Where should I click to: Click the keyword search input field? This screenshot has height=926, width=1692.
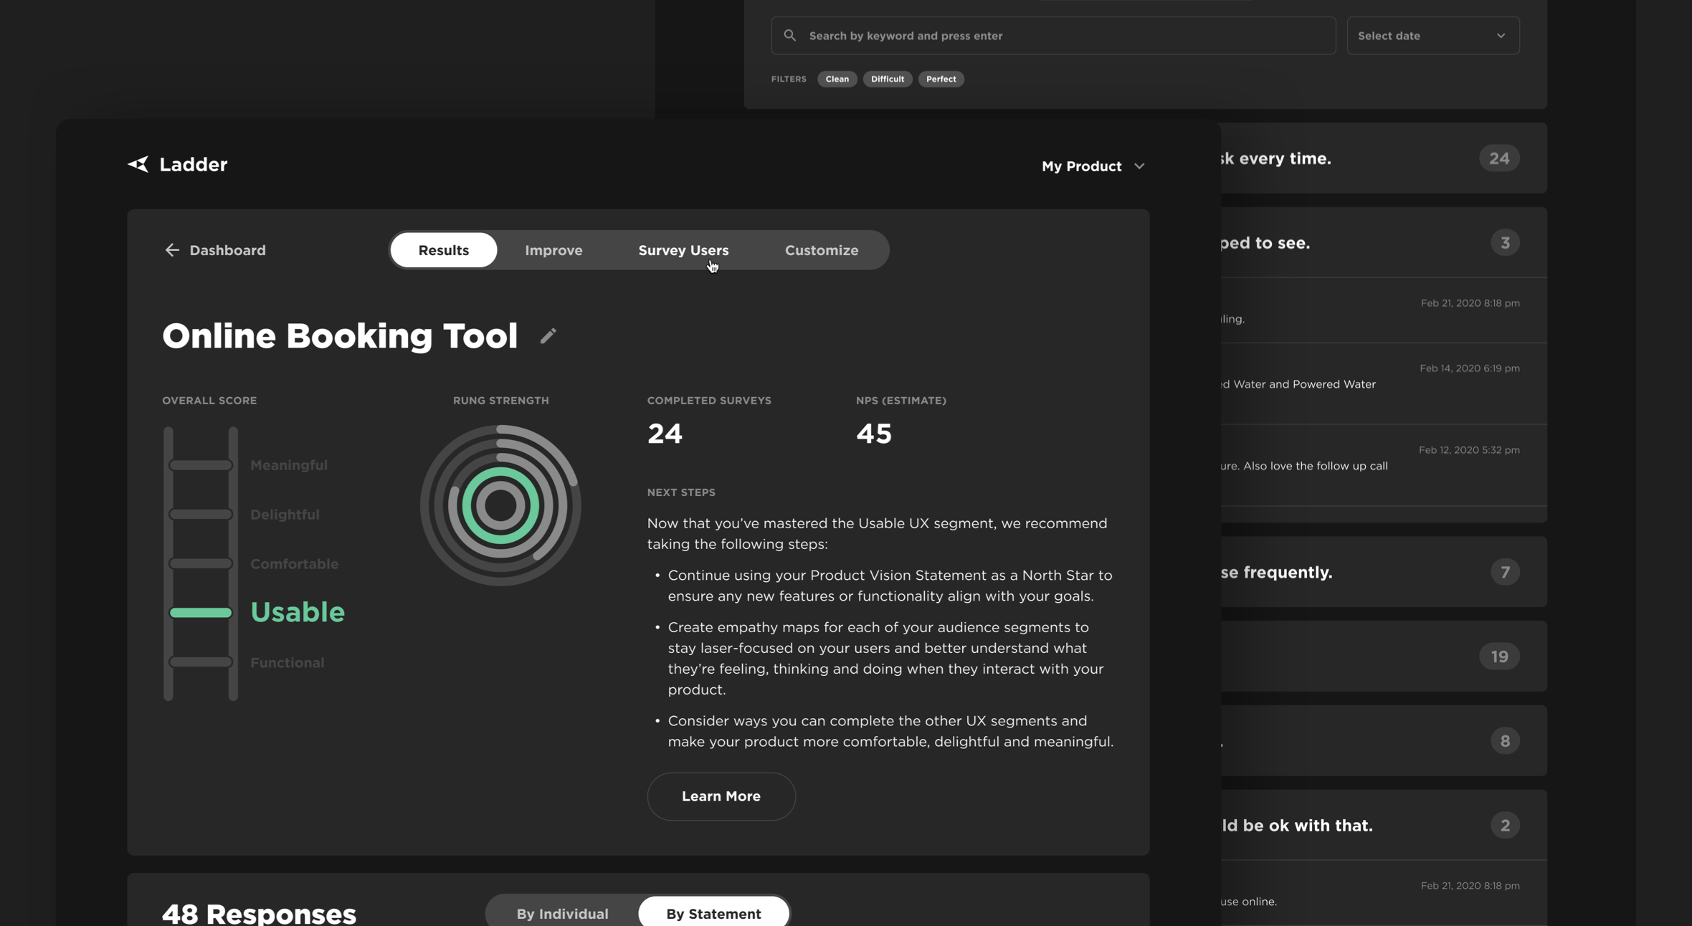(x=1061, y=36)
